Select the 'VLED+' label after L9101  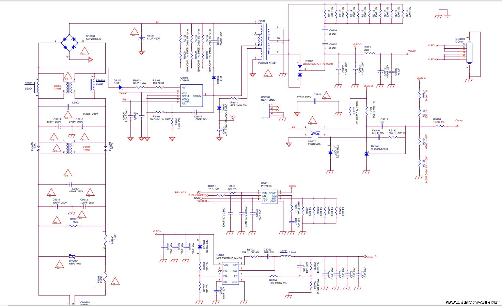pyautogui.click(x=412, y=51)
